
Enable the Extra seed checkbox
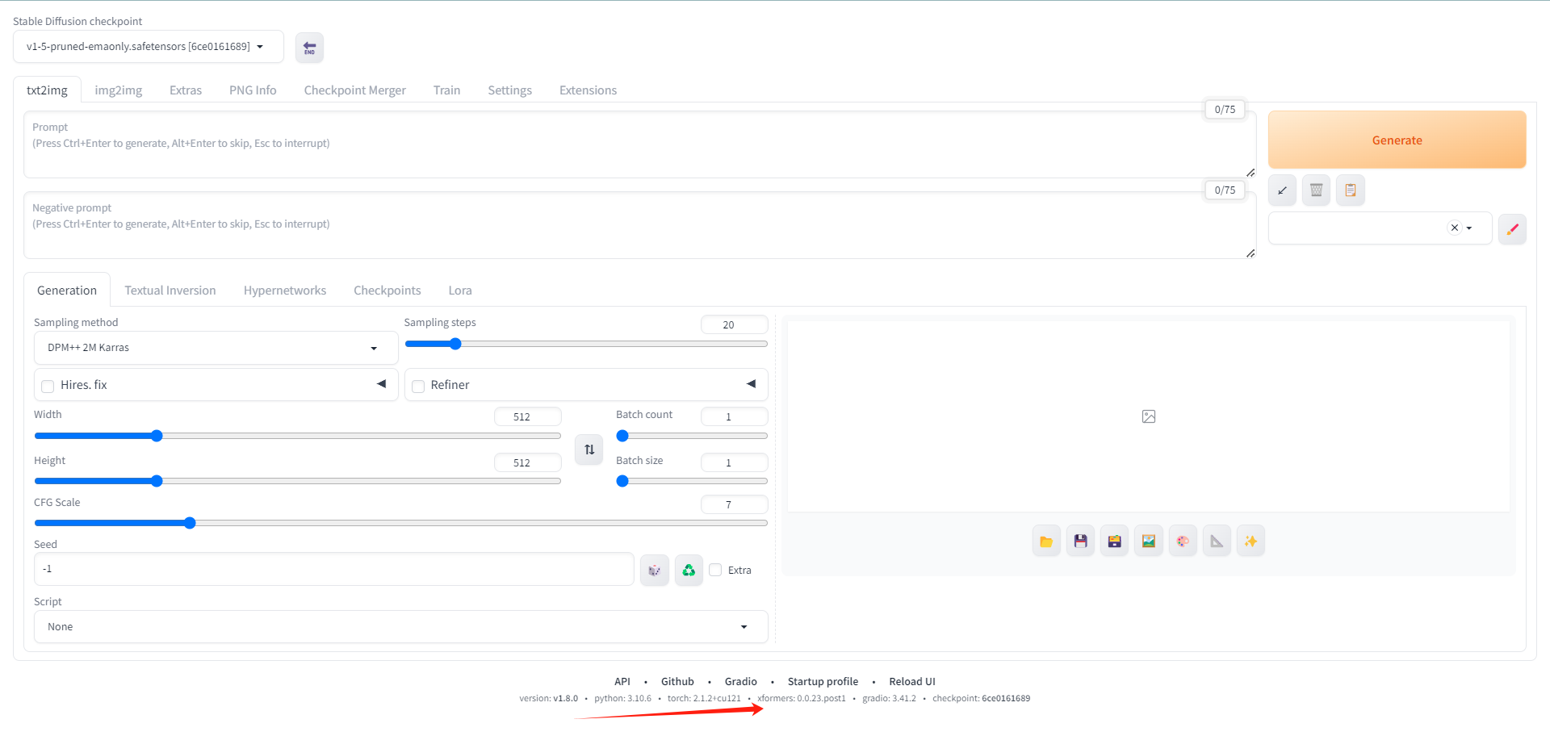[x=715, y=570]
